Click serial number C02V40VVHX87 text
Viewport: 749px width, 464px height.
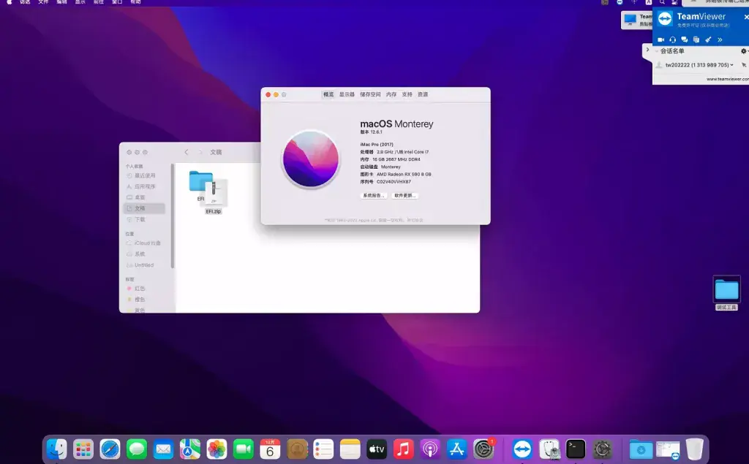394,182
